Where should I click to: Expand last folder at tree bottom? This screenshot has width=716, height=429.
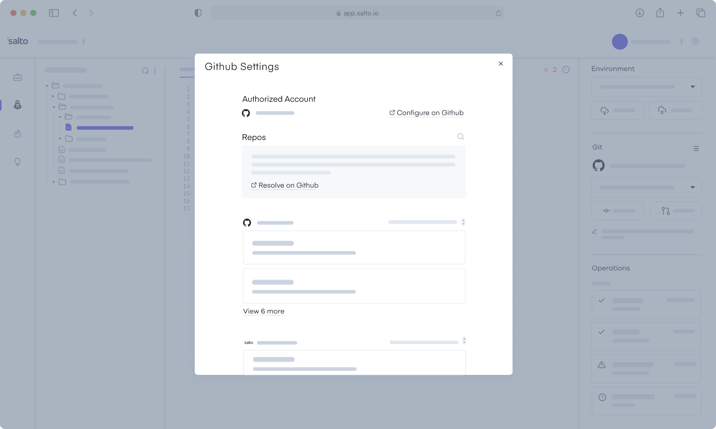coord(54,182)
